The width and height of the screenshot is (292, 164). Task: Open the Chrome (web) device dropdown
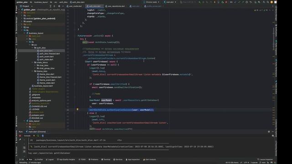click(151, 2)
